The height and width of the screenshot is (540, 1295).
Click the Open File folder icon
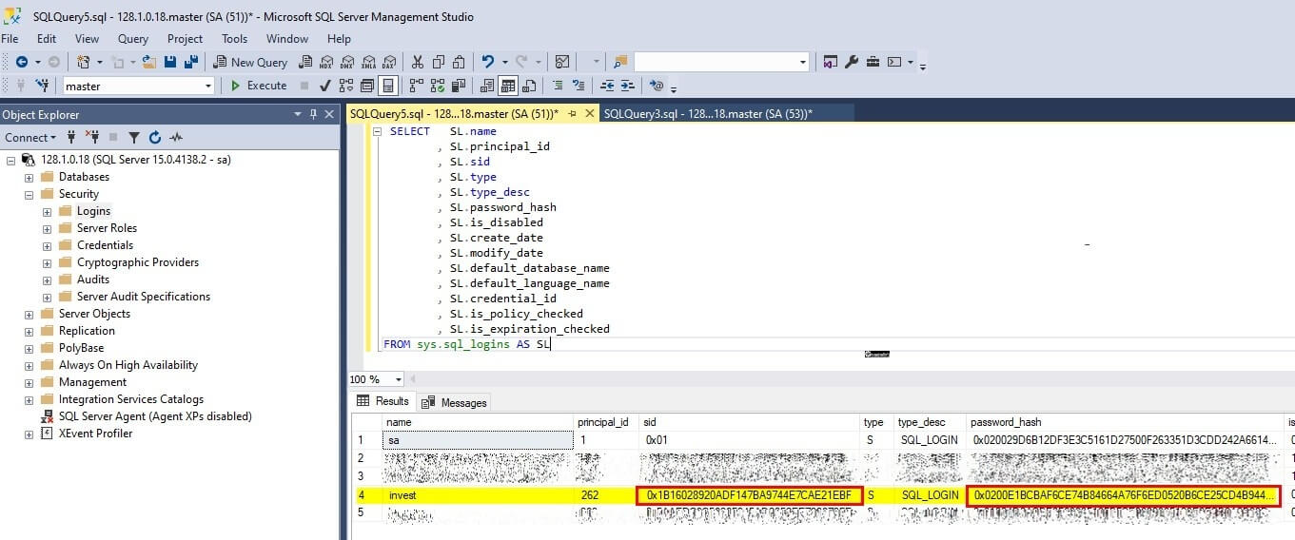149,62
